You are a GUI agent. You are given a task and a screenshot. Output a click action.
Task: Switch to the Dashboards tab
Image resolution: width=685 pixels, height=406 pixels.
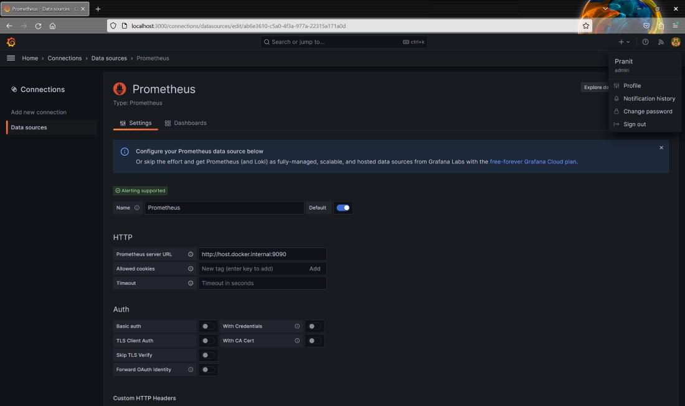pyautogui.click(x=186, y=123)
